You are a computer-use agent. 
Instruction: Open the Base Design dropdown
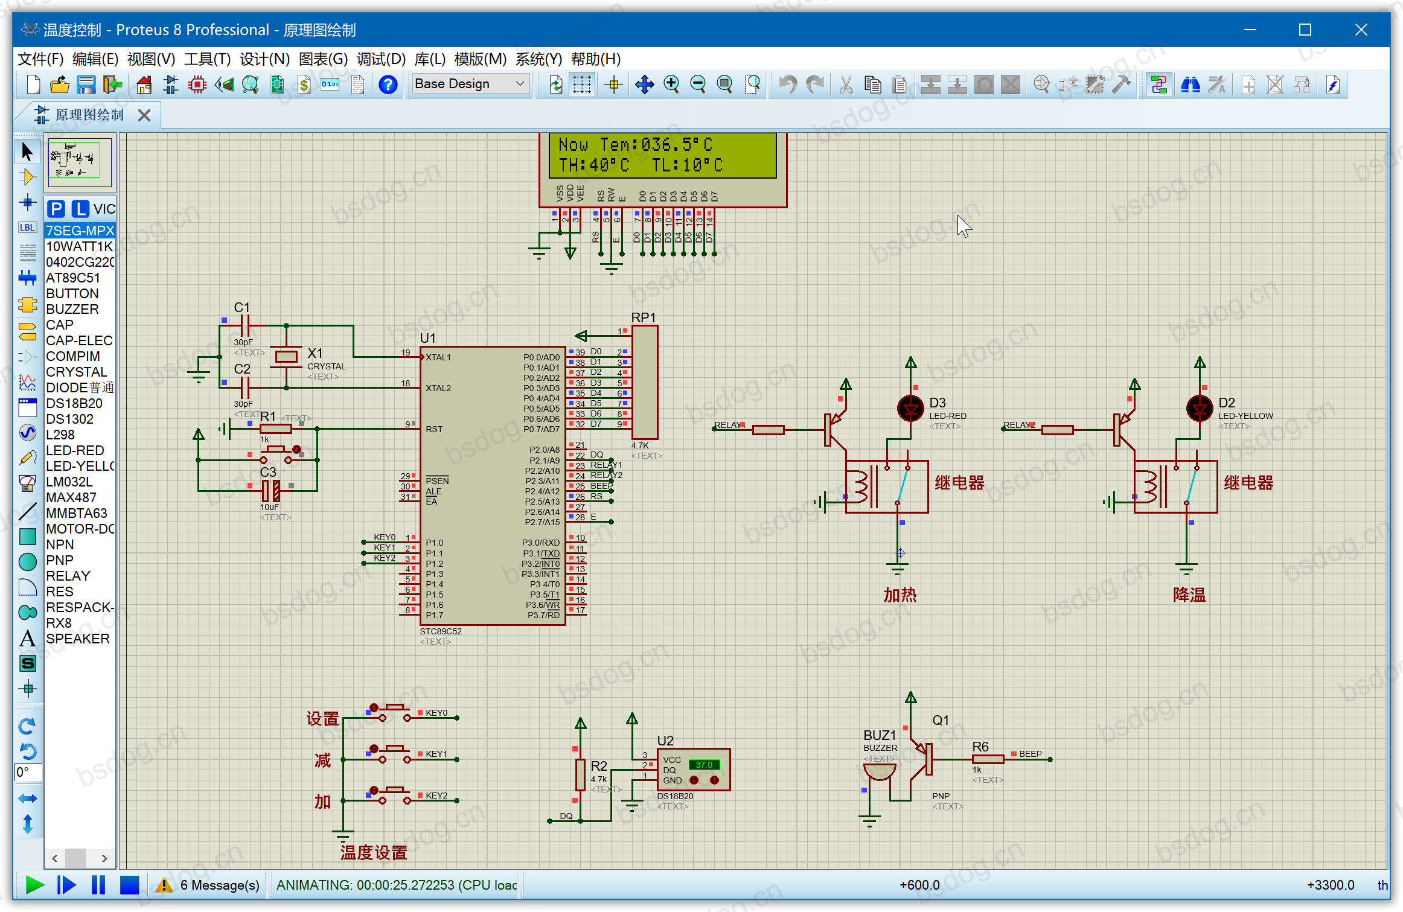(x=470, y=84)
